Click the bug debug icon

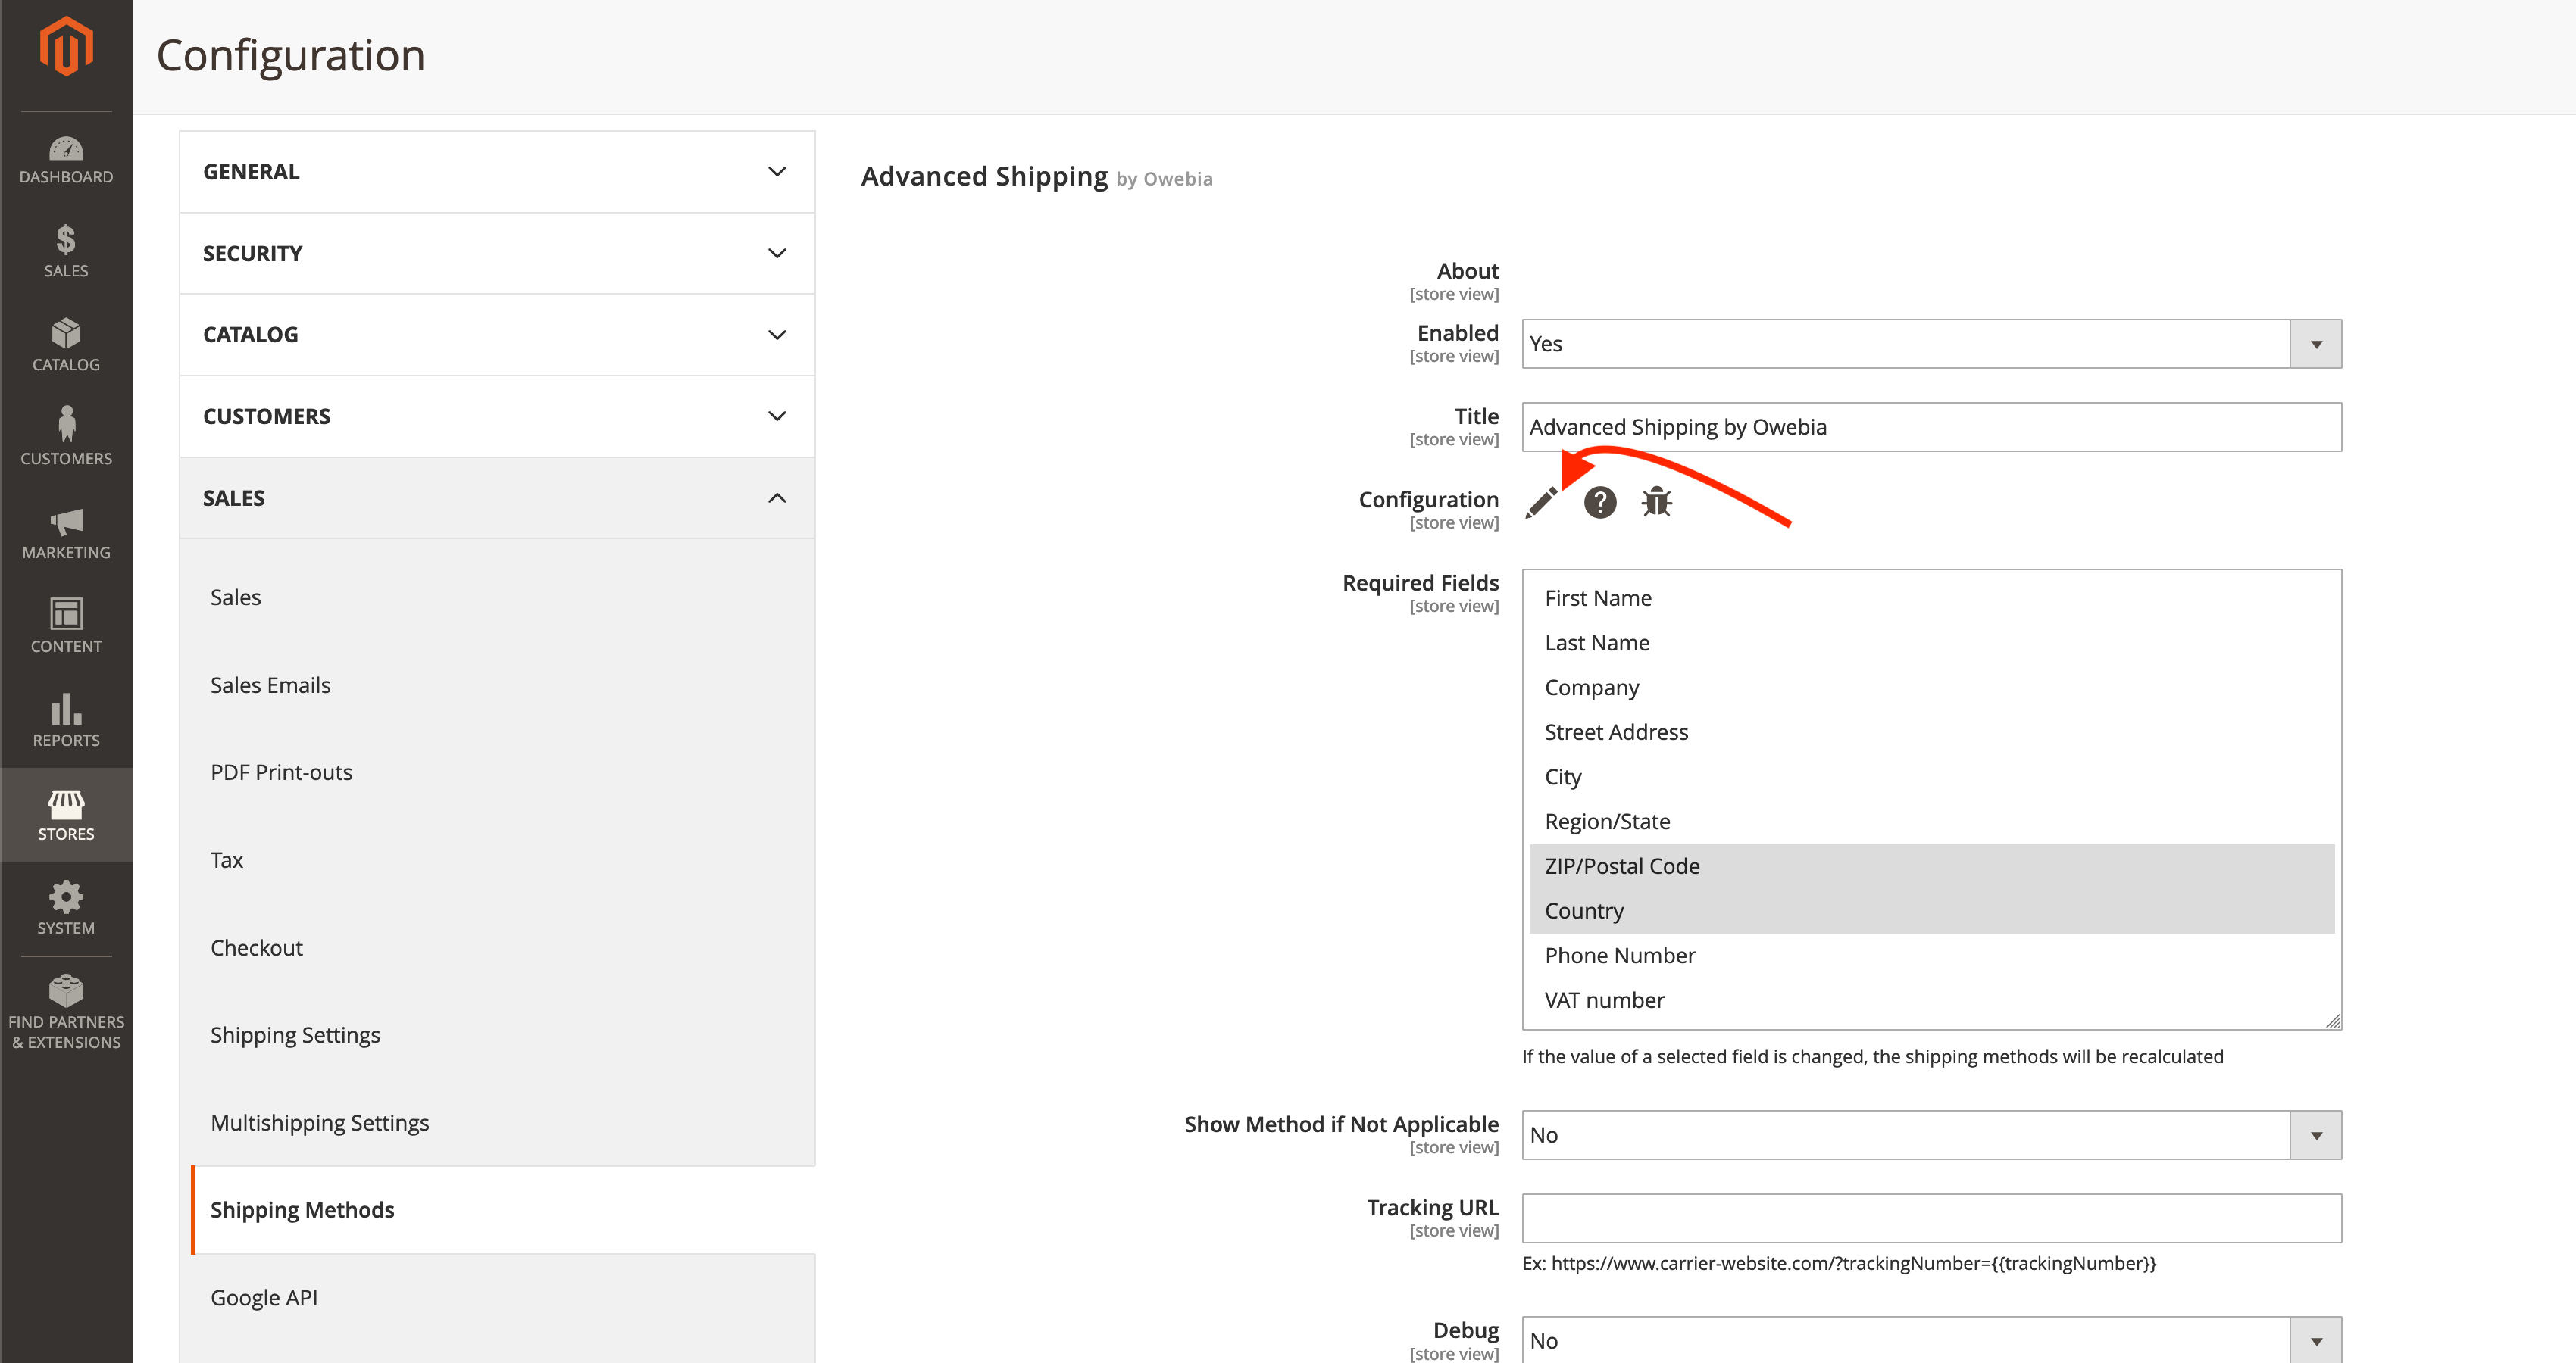point(1656,501)
